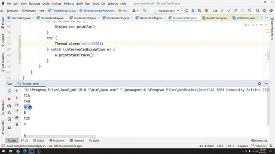The width and height of the screenshot is (275, 154).
Task: Close the ThreadsTest01.java editor tab
Action: 199,18
